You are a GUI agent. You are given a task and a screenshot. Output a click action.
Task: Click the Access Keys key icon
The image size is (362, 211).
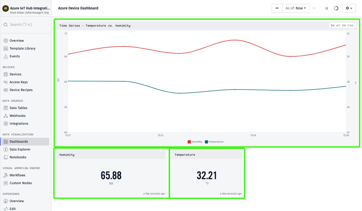click(6, 82)
